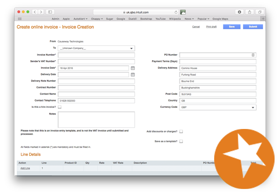Screen dimensions: 280x193
Task: Open the Invoice Date calendar picker icon
Action: tap(133, 68)
